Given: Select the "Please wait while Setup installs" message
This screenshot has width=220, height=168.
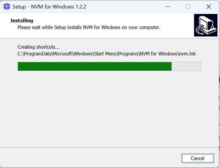Looking at the screenshot, I should tap(89, 28).
